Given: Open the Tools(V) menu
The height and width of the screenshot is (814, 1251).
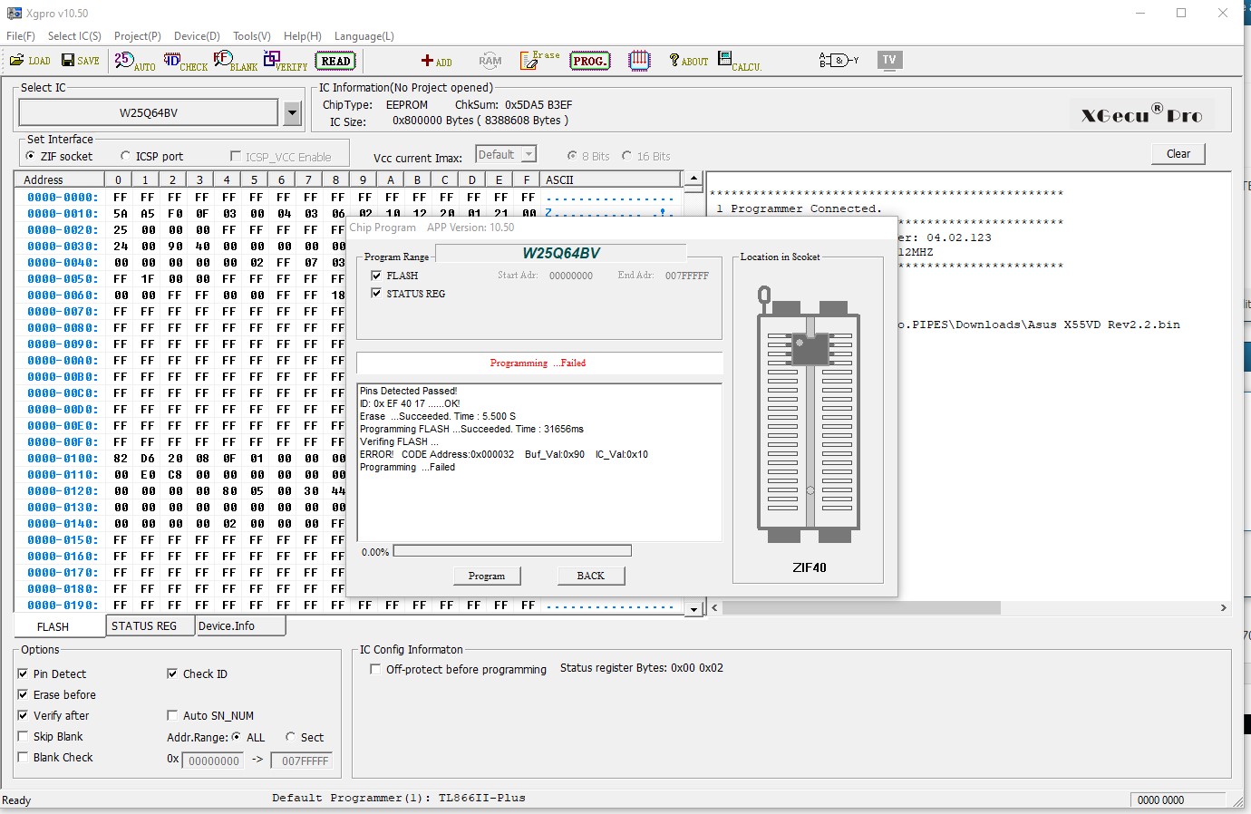Looking at the screenshot, I should 252,36.
